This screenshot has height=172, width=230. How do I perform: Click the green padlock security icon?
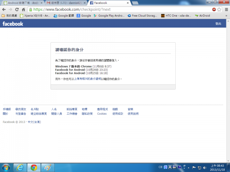[x=31, y=10]
